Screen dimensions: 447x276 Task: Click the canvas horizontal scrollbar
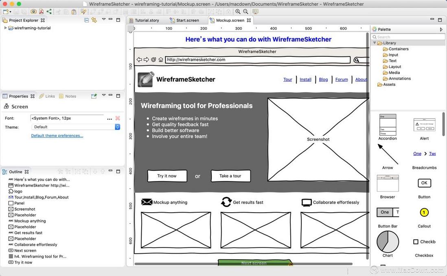point(243,264)
